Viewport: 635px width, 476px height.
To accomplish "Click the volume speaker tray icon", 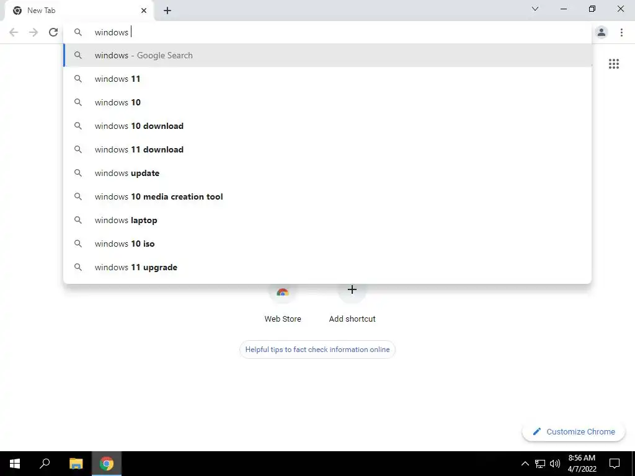I will 555,464.
